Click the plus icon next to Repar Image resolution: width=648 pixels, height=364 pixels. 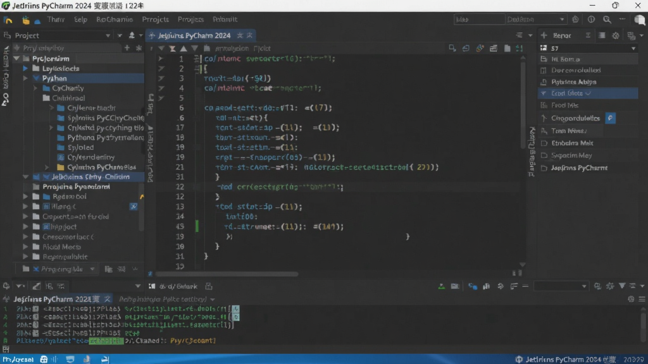coord(544,35)
